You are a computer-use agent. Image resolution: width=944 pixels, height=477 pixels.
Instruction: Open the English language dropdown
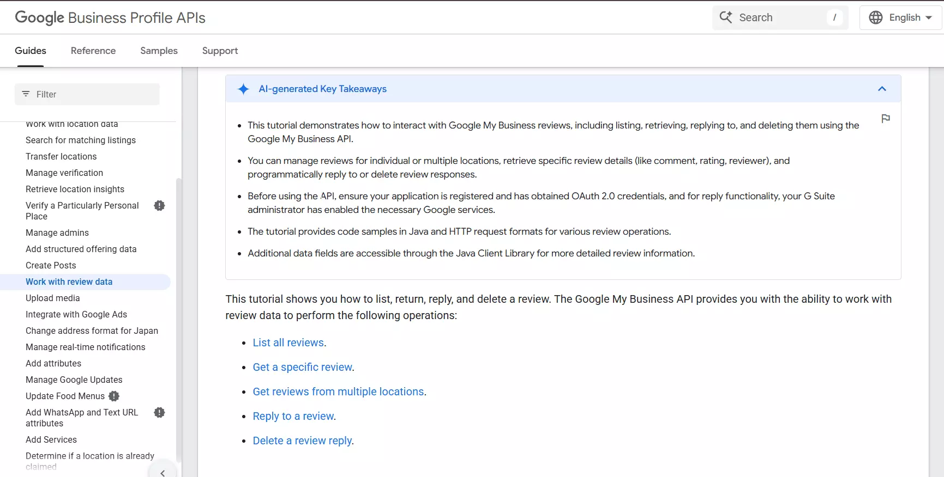tap(905, 17)
